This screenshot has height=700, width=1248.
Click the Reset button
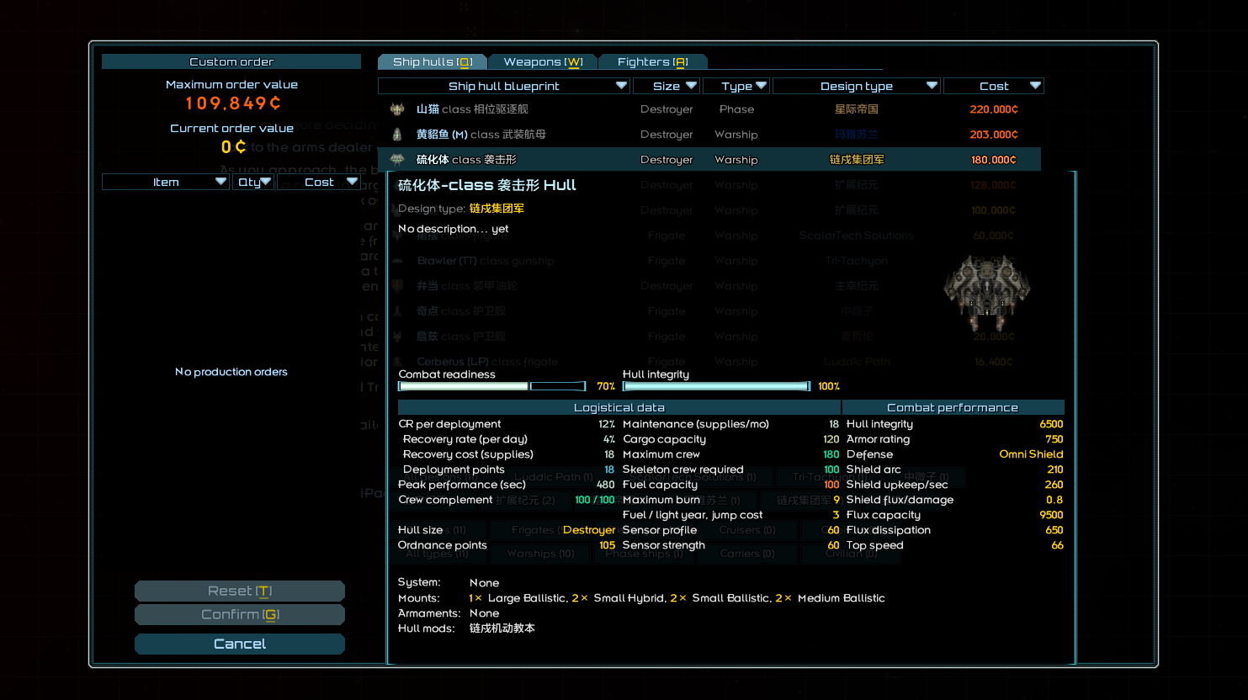click(x=240, y=591)
